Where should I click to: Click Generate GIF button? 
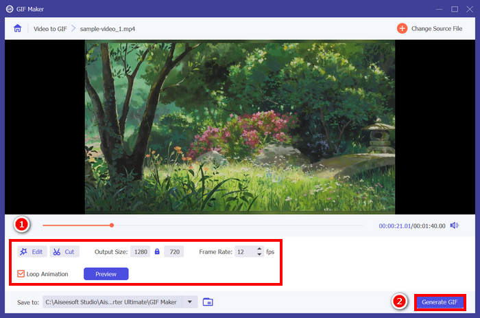click(x=440, y=302)
